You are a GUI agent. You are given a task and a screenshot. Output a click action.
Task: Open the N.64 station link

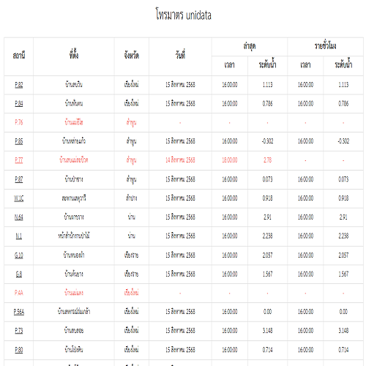click(19, 217)
